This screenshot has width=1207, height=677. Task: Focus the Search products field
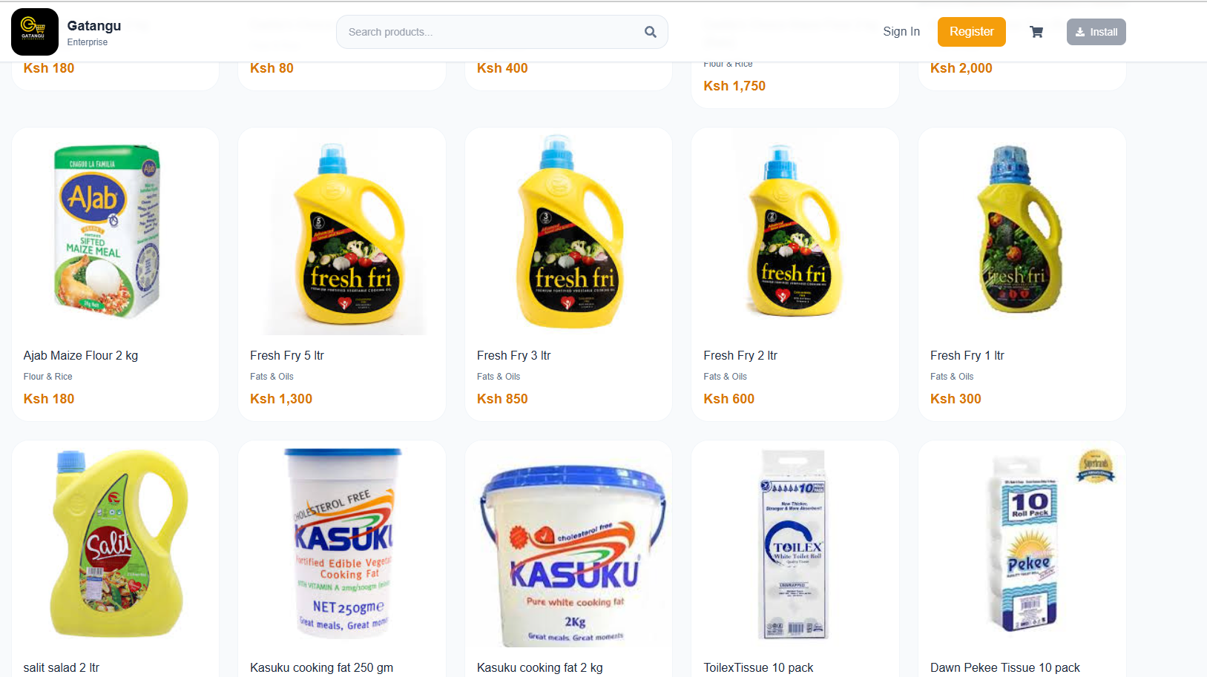[x=490, y=32]
